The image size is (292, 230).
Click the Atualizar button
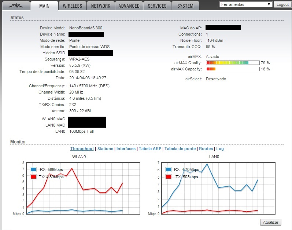271,222
